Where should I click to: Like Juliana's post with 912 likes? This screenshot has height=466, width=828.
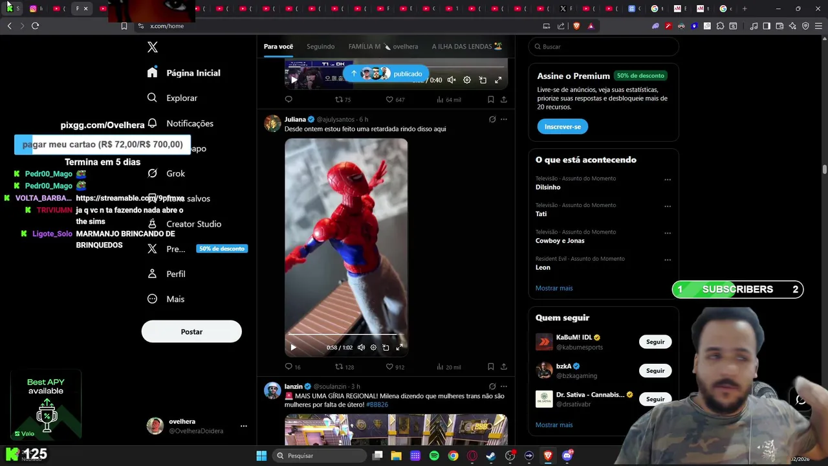pyautogui.click(x=395, y=367)
